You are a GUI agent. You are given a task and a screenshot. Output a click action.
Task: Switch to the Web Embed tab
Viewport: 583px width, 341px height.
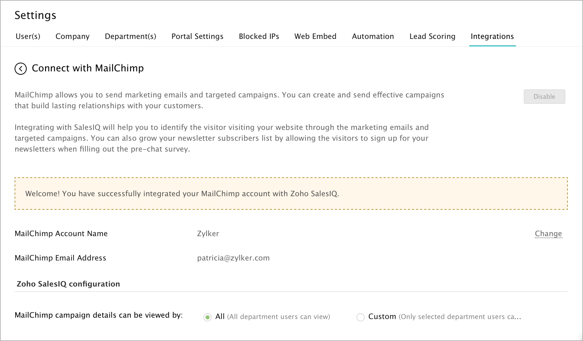[316, 36]
